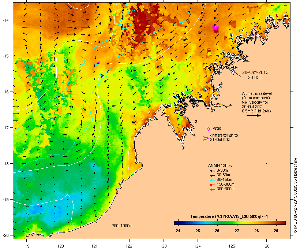Click the 'Altimetric sealevel' caption
The image size is (300, 249).
coord(257,93)
